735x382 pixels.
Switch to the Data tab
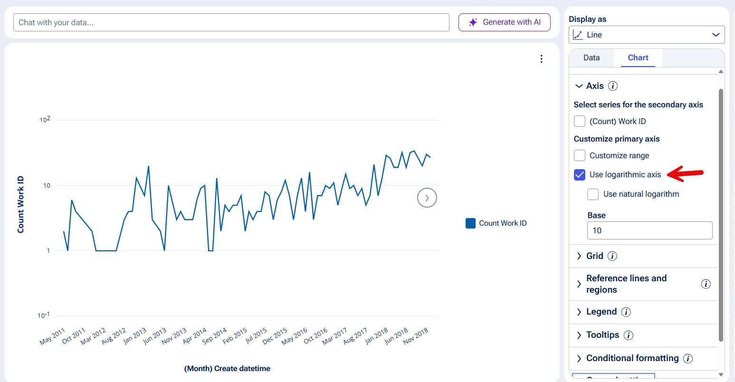[x=592, y=58]
